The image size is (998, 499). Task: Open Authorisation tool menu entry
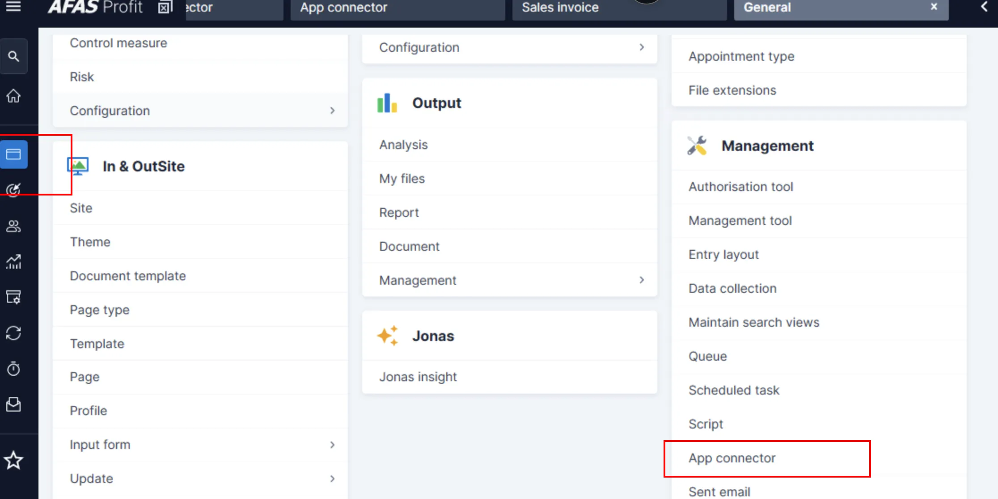(740, 187)
